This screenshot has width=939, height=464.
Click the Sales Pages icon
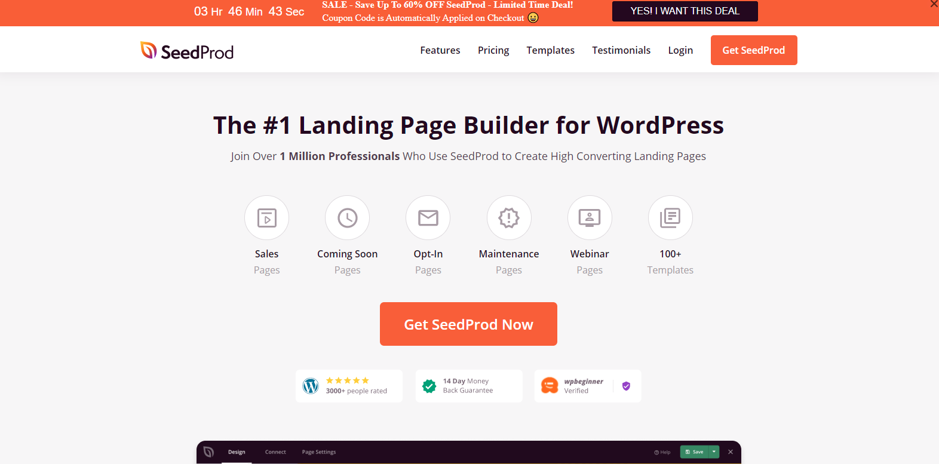click(x=266, y=218)
